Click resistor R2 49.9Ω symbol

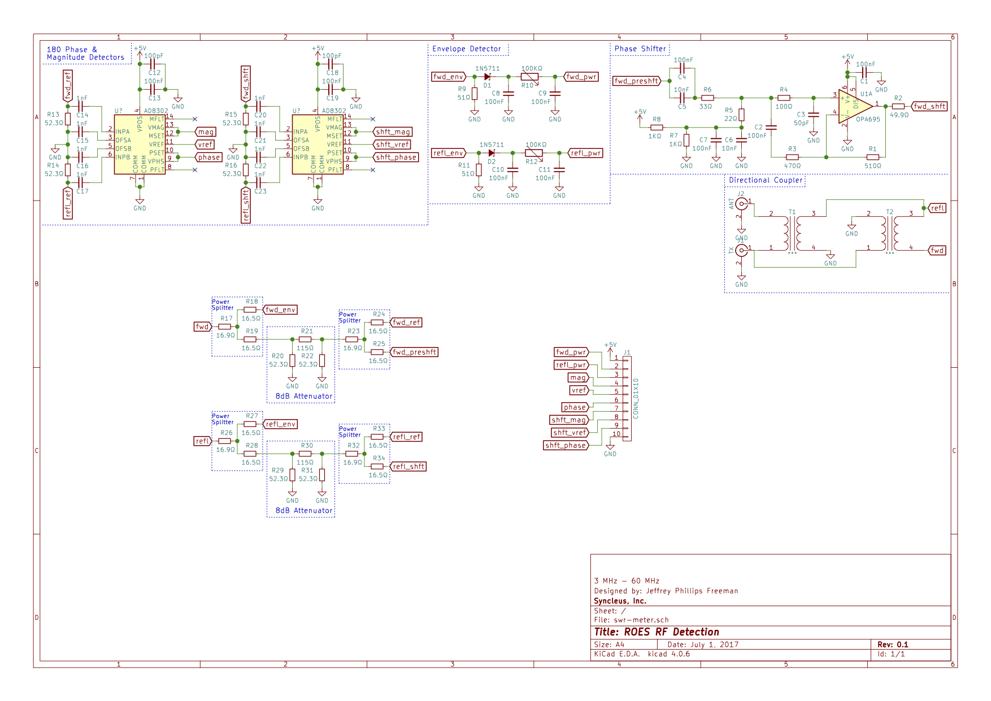[x=898, y=106]
